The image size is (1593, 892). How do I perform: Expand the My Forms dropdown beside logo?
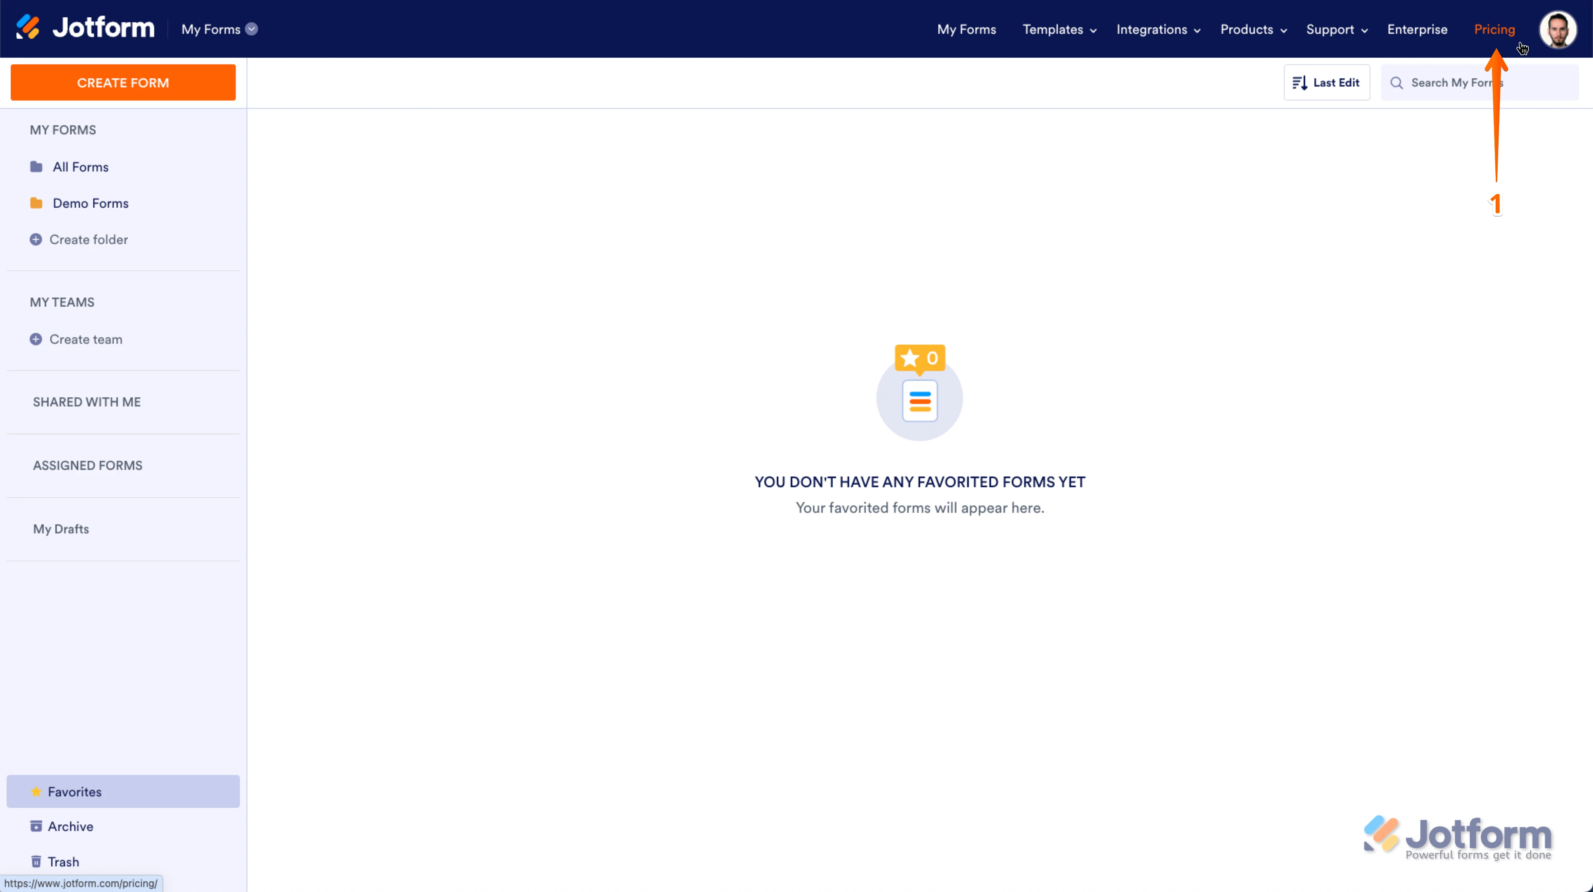251,29
